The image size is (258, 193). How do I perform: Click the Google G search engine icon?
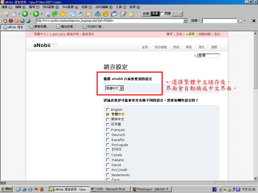pyautogui.click(x=240, y=21)
